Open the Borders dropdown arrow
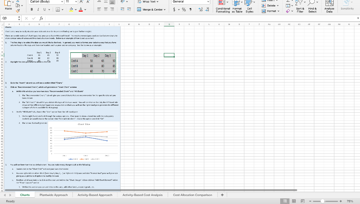360x204 pixels. [x=63, y=9]
